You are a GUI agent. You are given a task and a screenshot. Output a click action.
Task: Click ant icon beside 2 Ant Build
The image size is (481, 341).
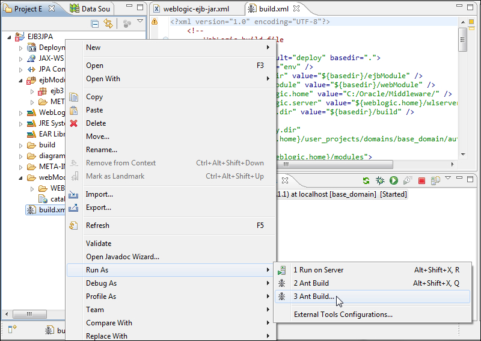tap(281, 283)
